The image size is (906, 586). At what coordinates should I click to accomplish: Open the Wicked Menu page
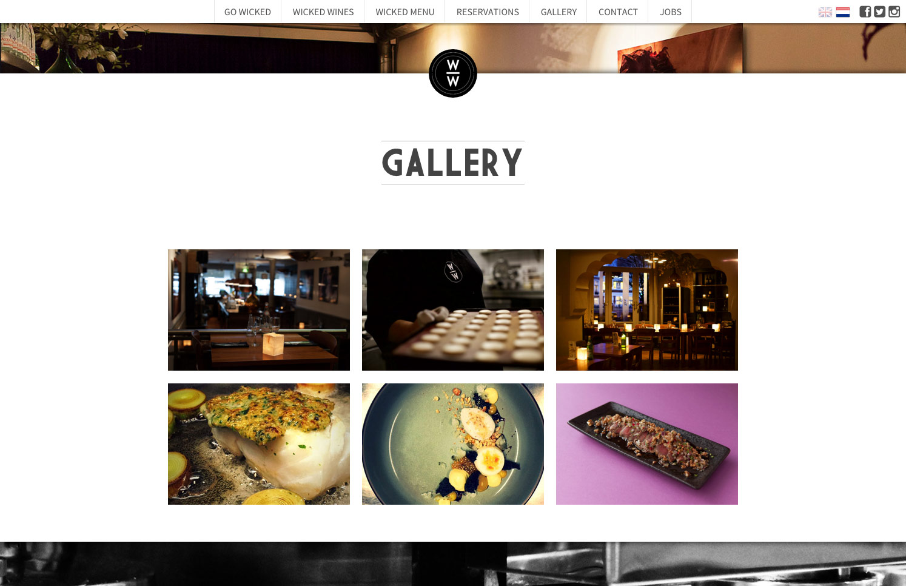pos(405,12)
